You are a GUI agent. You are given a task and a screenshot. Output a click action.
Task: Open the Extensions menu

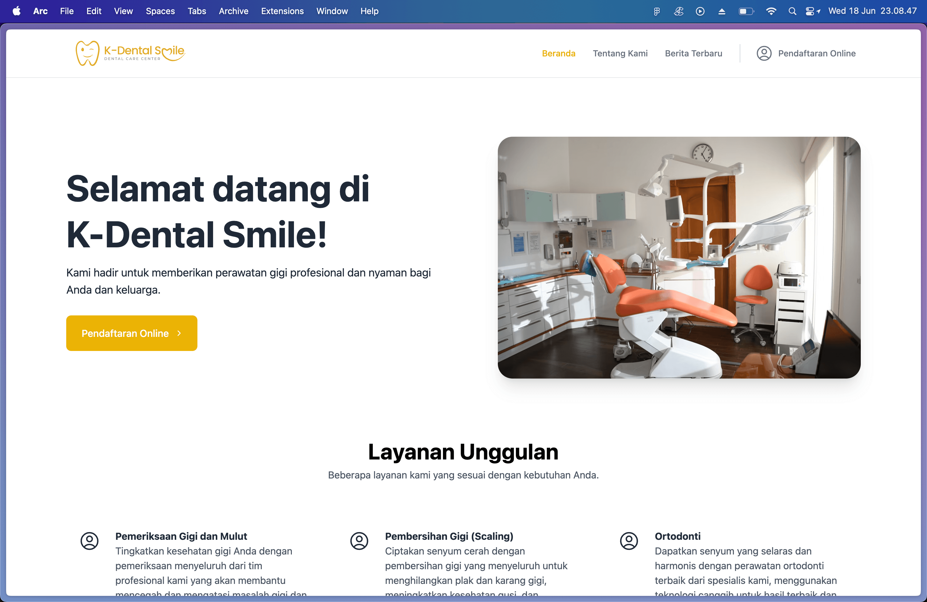(x=282, y=11)
